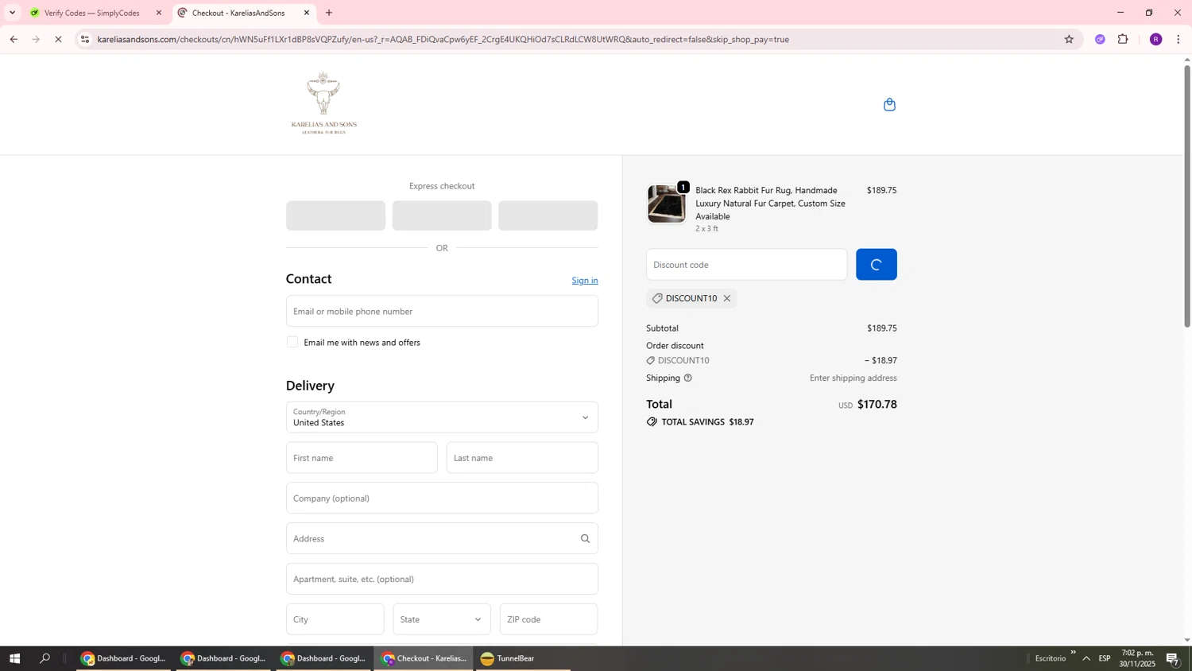Focus First name field

pos(362,458)
